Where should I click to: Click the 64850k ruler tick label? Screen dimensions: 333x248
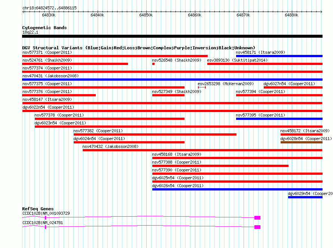point(146,15)
